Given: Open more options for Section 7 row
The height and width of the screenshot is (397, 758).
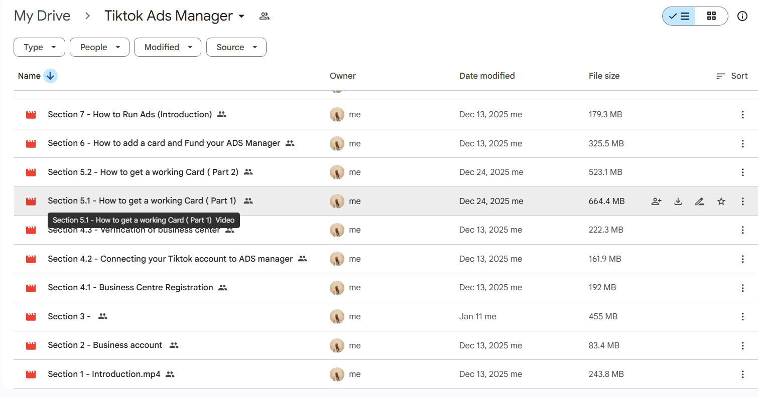Looking at the screenshot, I should tap(742, 115).
